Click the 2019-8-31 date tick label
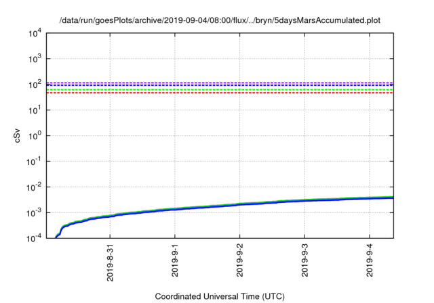434x303 pixels. (x=110, y=262)
